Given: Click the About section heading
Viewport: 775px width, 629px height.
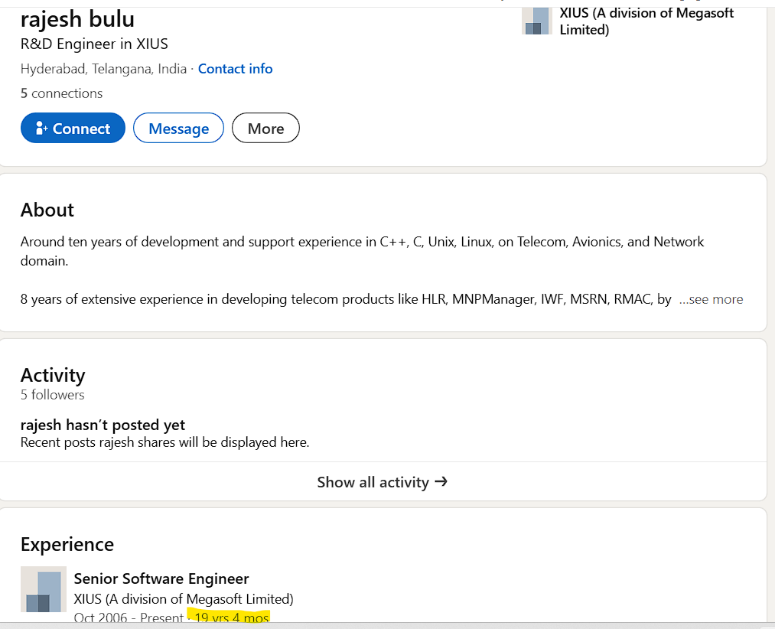Looking at the screenshot, I should pyautogui.click(x=47, y=210).
